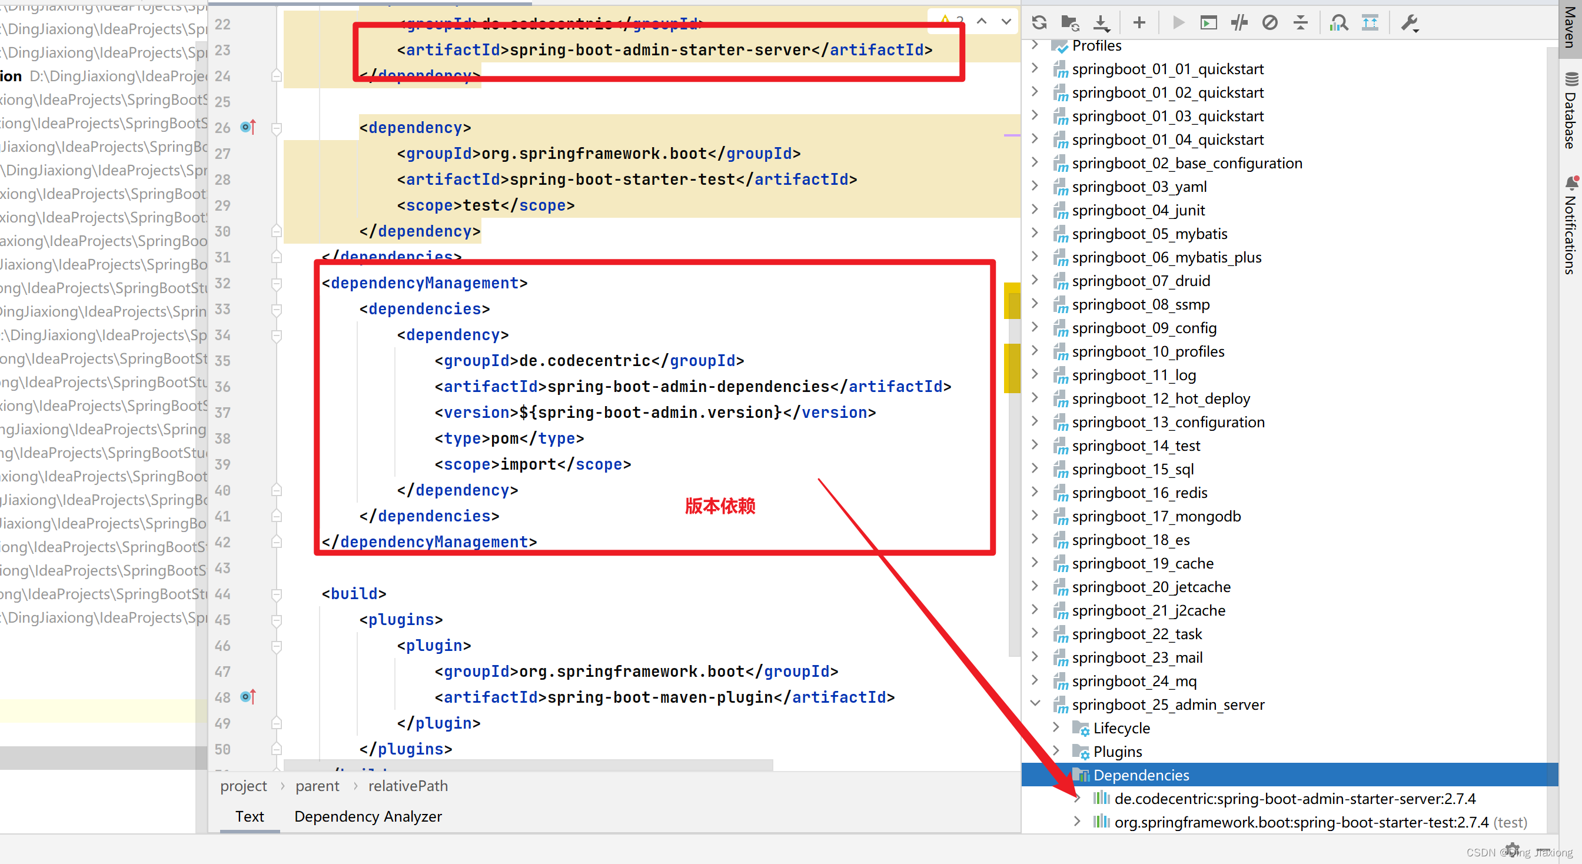
Task: Click Show Diagram blue arrows icon
Action: pyautogui.click(x=1370, y=23)
